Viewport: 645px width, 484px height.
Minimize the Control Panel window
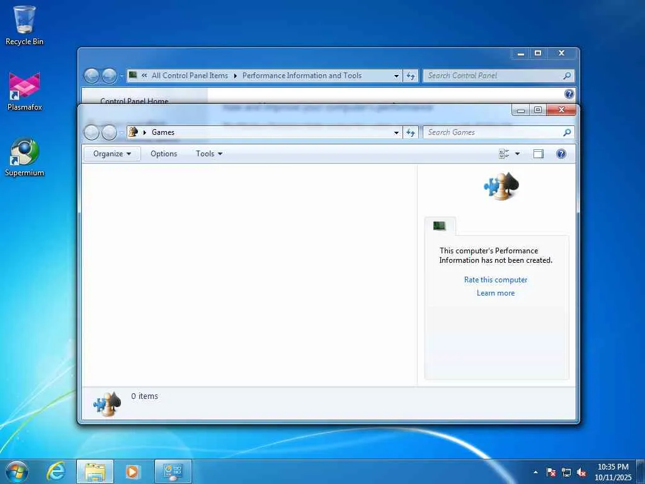[x=521, y=53]
